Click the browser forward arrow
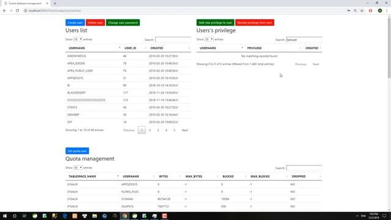 coord(11,11)
